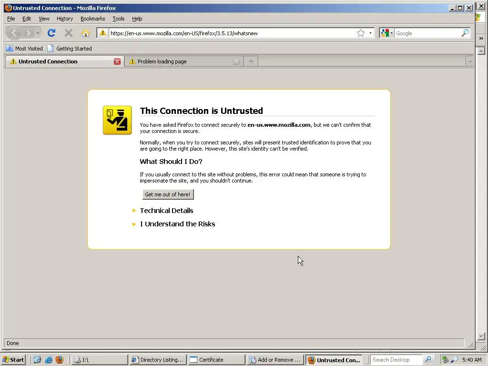The image size is (488, 366).
Task: Switch to the Certificate taskbar window
Action: [x=216, y=360]
